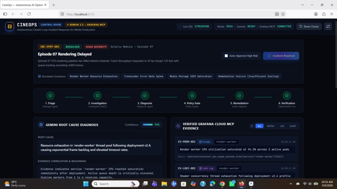Click the Reset Cluster button
This screenshot has width=337, height=189.
[x=309, y=26]
